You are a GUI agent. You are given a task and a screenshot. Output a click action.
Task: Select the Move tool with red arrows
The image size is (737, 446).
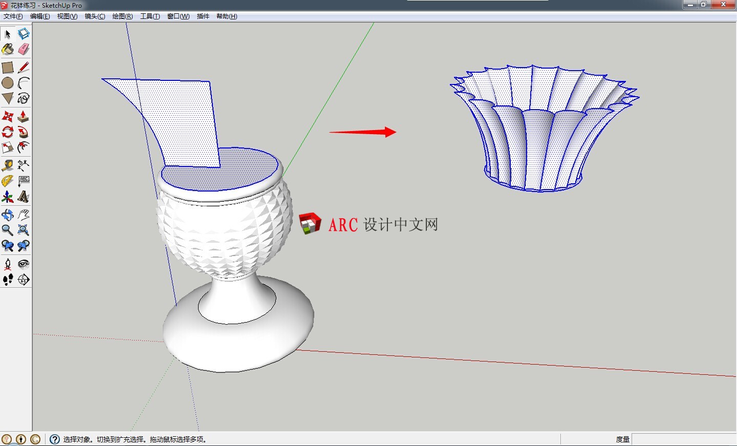[8, 116]
